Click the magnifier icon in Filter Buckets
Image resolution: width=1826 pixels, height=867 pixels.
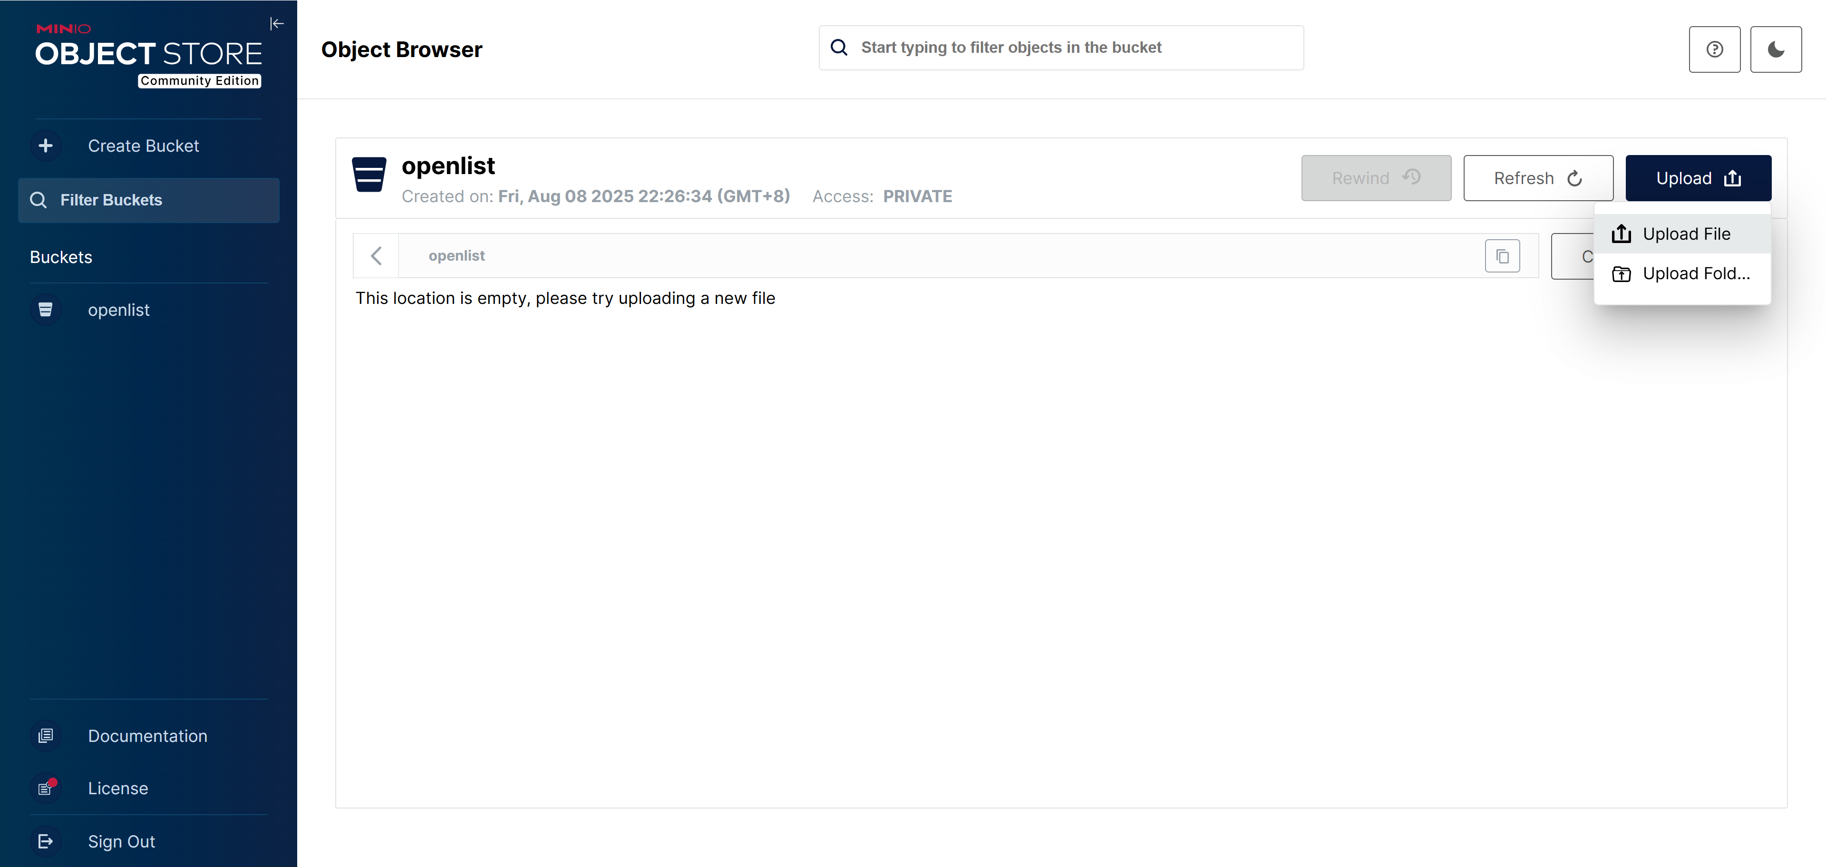pyautogui.click(x=38, y=200)
